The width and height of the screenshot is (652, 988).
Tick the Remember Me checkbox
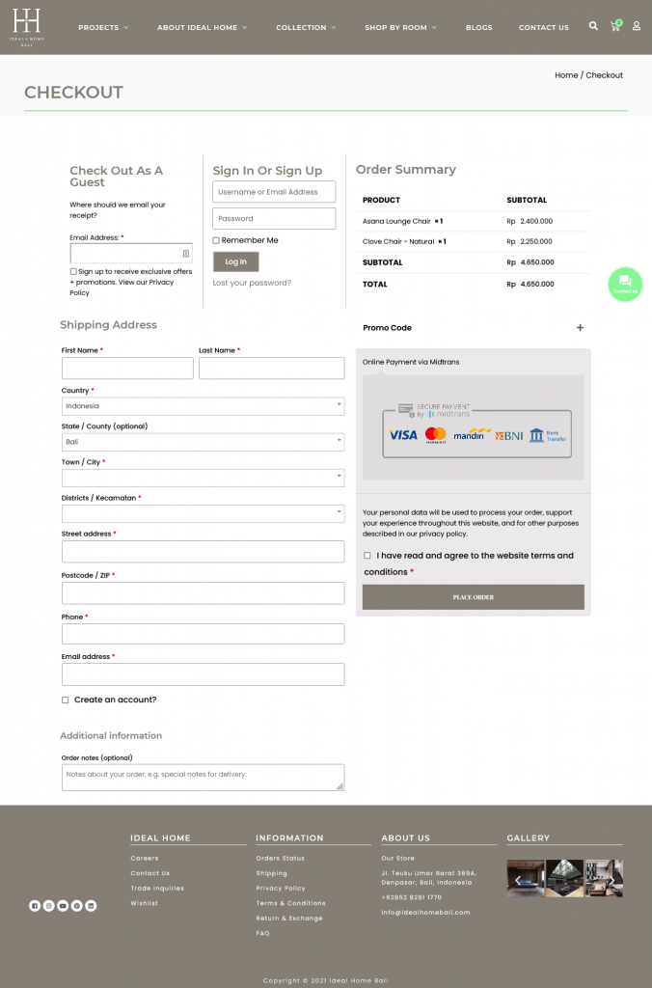pyautogui.click(x=216, y=240)
